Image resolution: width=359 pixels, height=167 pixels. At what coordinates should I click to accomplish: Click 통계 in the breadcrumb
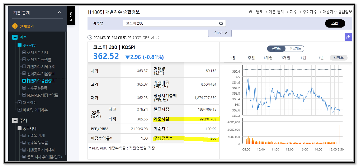click(259, 12)
